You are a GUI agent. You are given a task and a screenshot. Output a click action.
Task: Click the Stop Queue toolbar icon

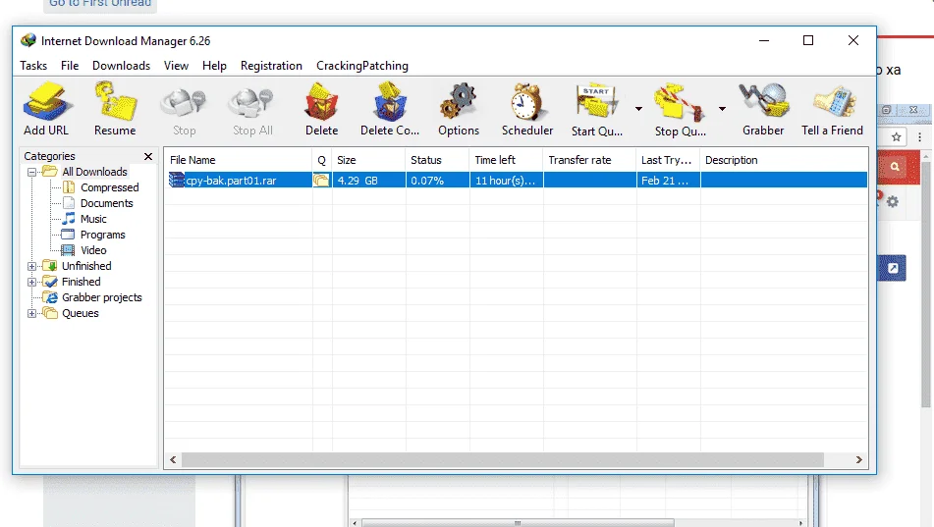681,109
